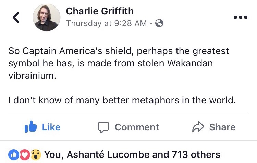Click the Wow face reaction badge
The width and height of the screenshot is (257, 163).
[x=35, y=155]
